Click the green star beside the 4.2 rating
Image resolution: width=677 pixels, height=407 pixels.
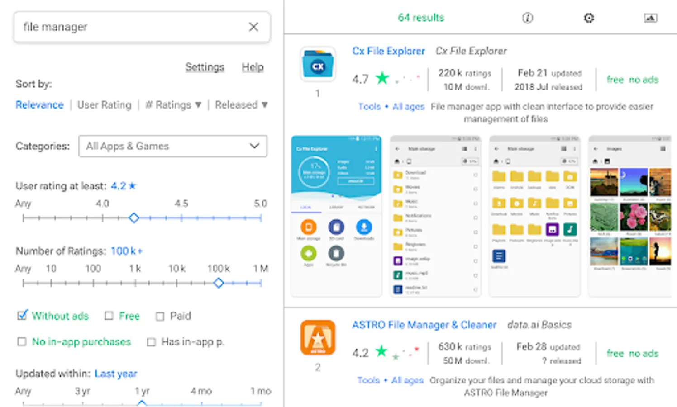pos(381,351)
